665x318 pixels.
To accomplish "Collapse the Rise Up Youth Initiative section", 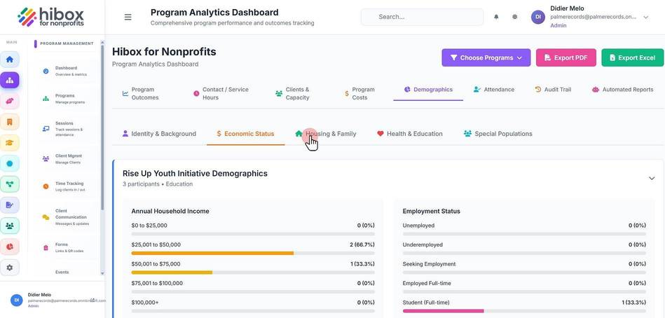I will tap(652, 179).
